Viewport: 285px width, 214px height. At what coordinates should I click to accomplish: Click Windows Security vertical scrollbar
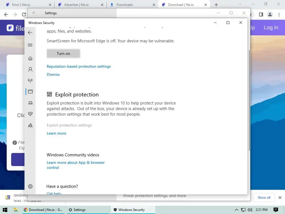tap(249, 100)
